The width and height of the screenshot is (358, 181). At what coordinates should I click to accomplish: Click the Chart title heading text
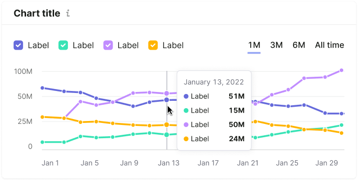37,13
